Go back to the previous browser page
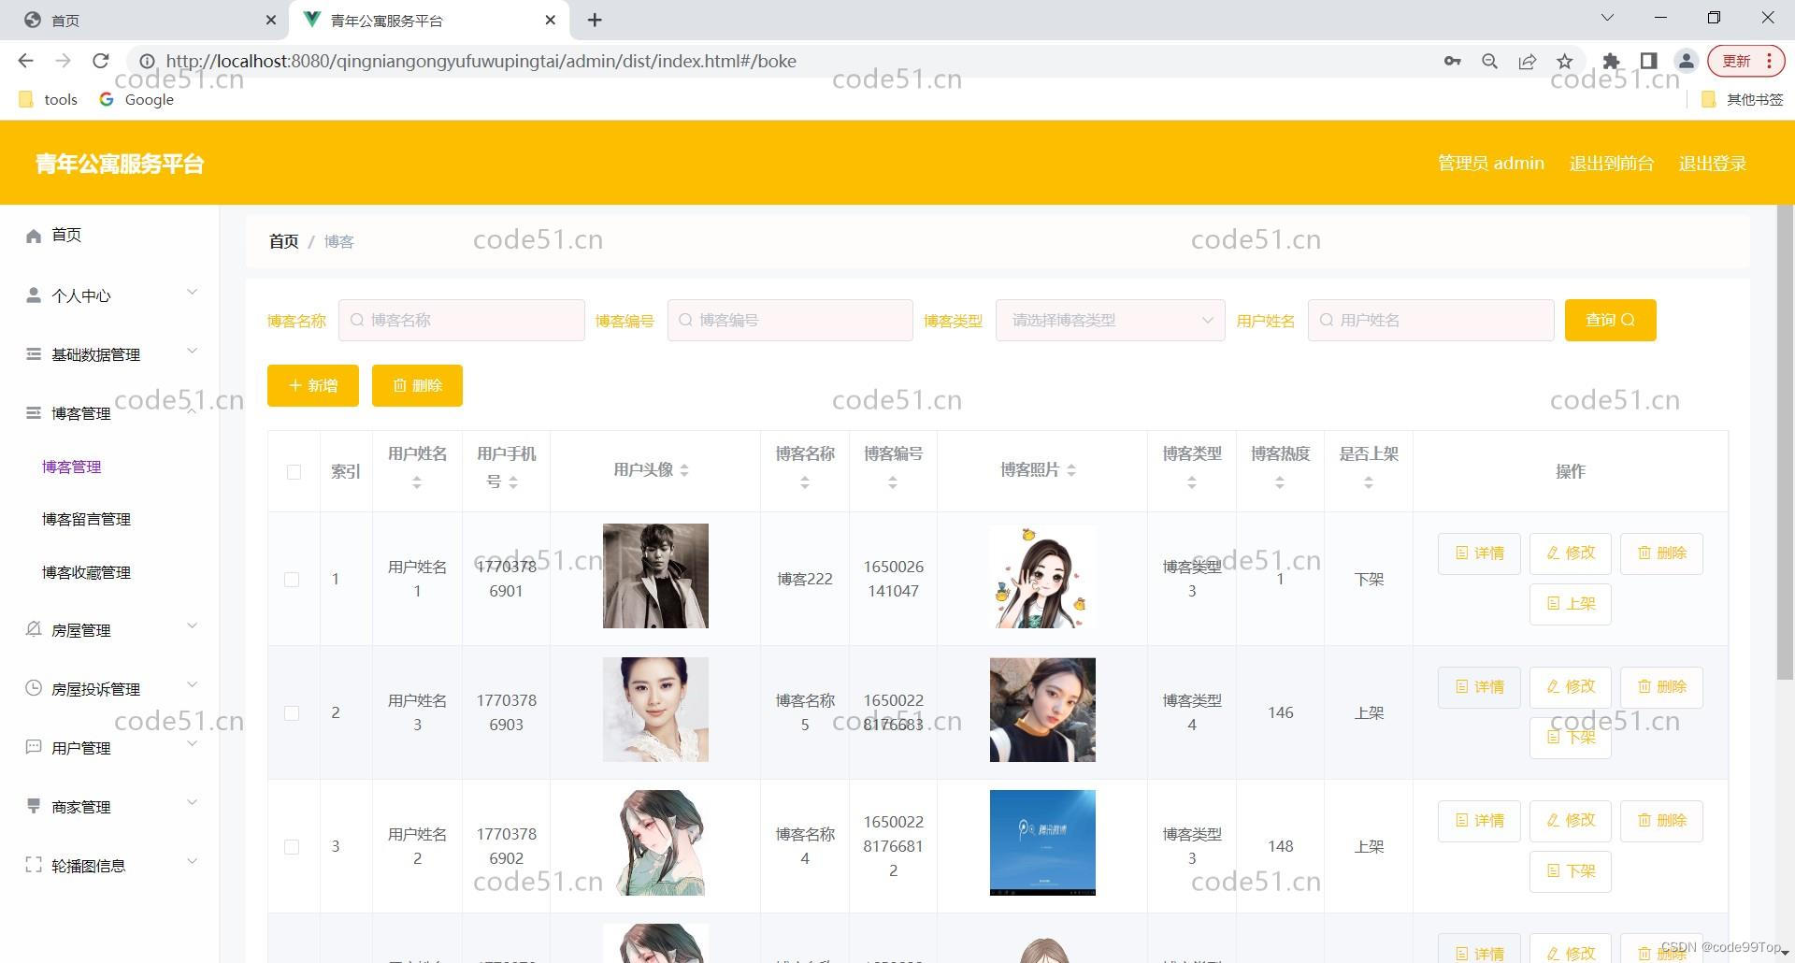Screen dimensions: 1795x963 (x=25, y=61)
